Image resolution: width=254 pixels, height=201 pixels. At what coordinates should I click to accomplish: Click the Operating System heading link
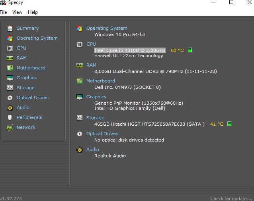click(x=107, y=28)
